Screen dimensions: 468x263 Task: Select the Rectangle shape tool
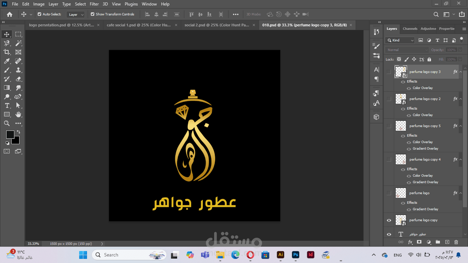7,114
